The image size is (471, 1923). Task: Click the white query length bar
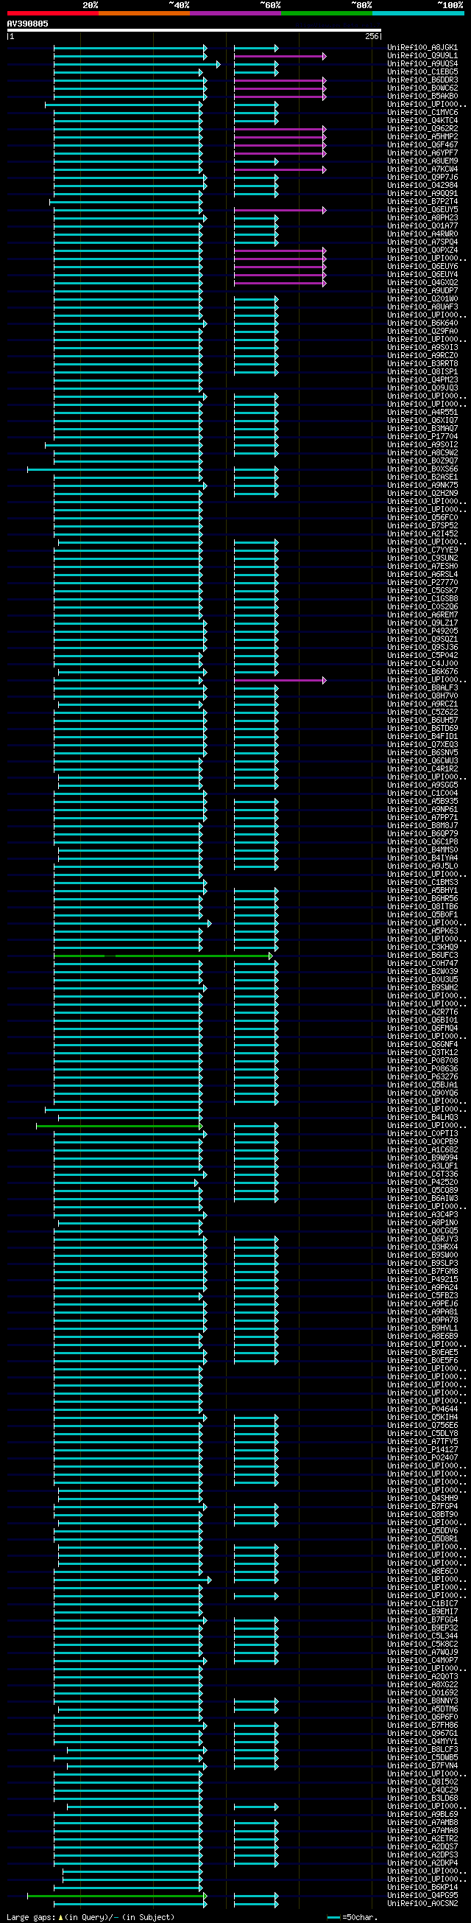194,31
